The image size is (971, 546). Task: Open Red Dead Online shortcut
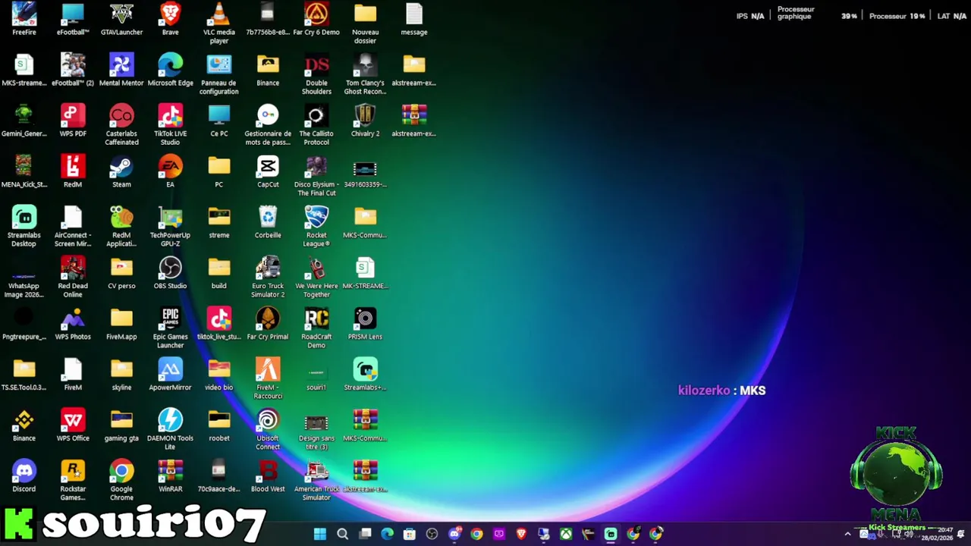[73, 278]
